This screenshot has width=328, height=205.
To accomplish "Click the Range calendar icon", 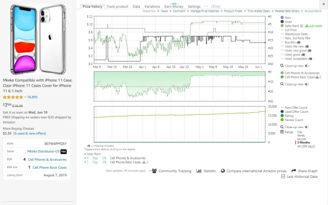I will tap(282, 132).
